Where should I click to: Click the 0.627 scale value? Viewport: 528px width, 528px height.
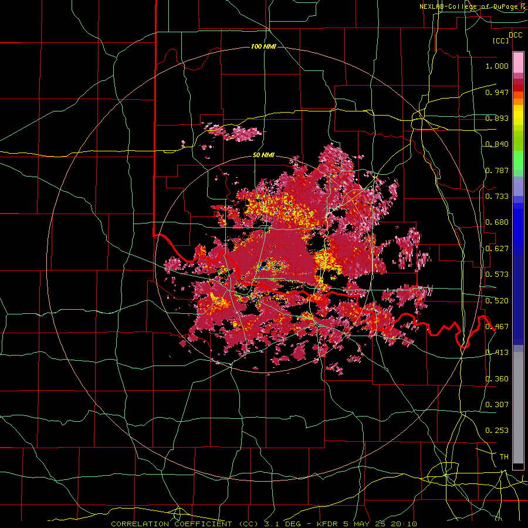point(497,249)
